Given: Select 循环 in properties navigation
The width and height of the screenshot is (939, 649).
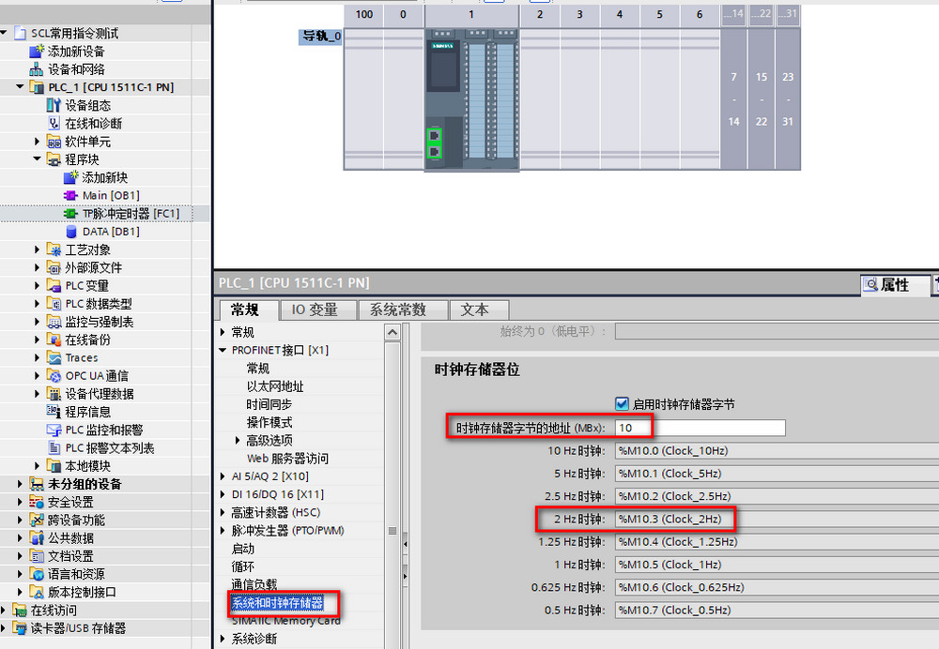Looking at the screenshot, I should 242,566.
